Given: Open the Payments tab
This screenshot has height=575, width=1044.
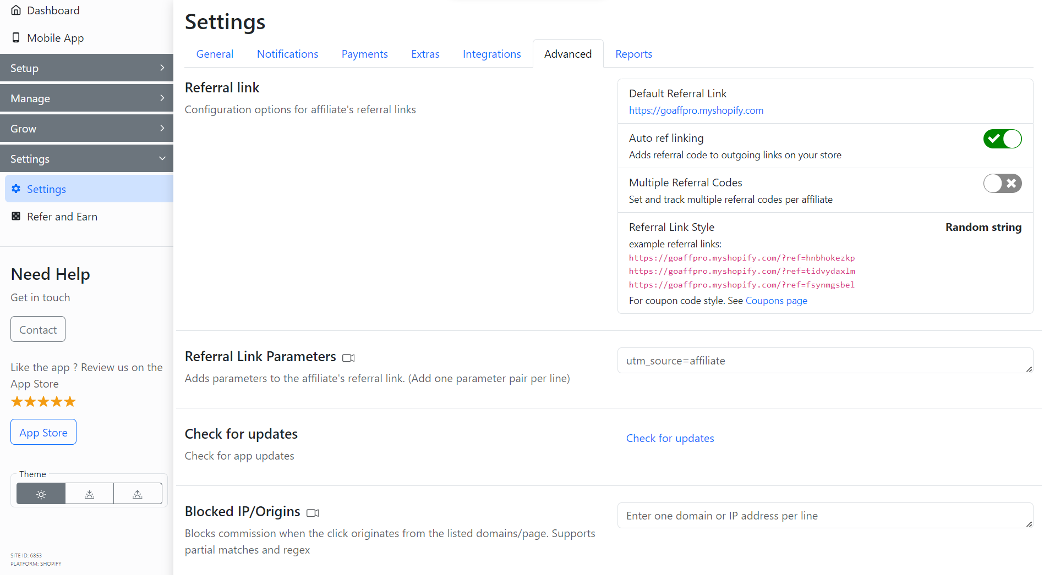Looking at the screenshot, I should pos(364,54).
